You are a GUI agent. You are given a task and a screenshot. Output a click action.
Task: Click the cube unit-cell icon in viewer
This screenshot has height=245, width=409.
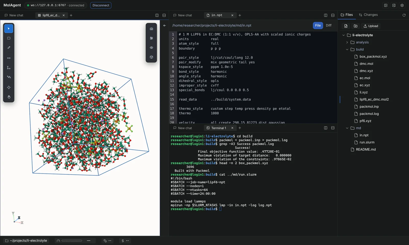(151, 57)
